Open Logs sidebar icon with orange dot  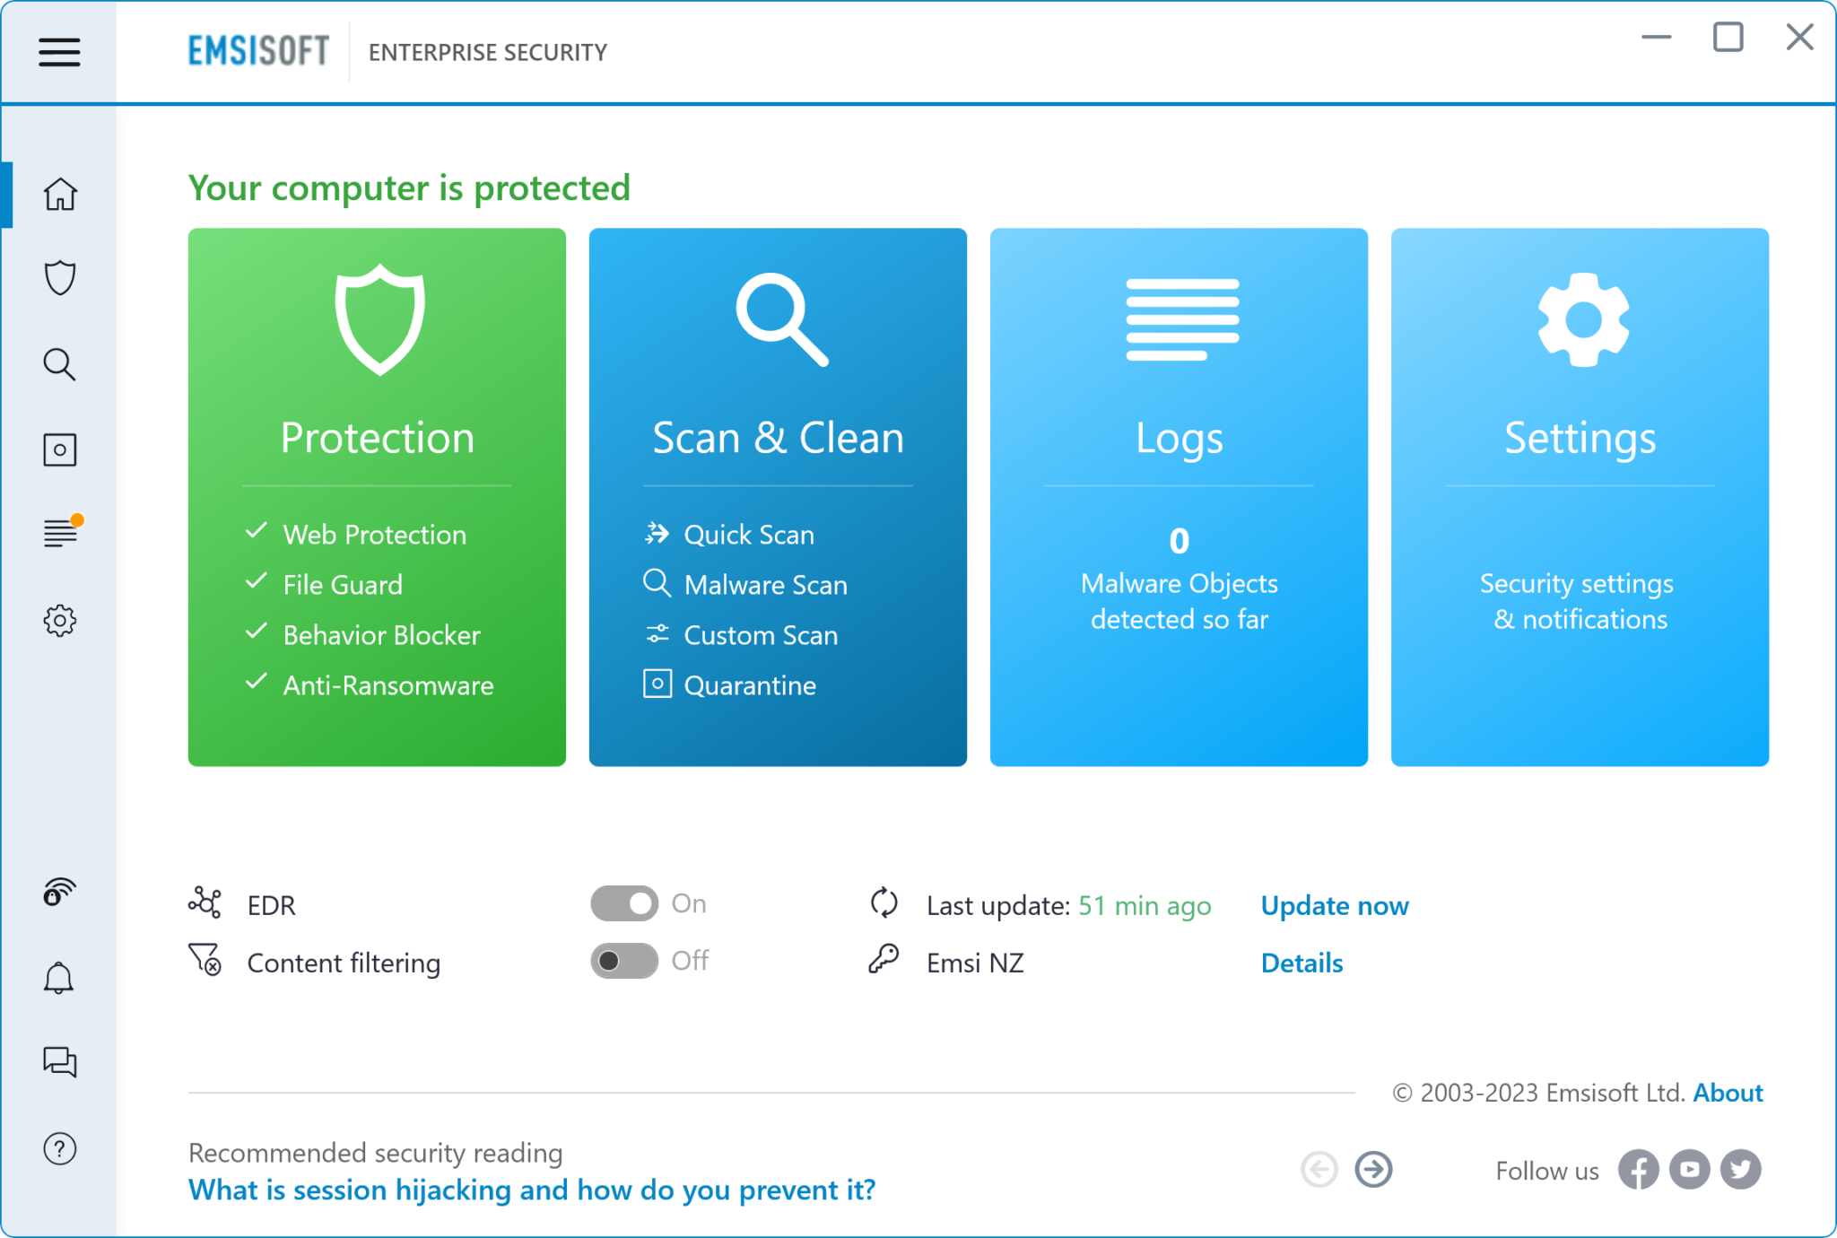click(x=59, y=533)
